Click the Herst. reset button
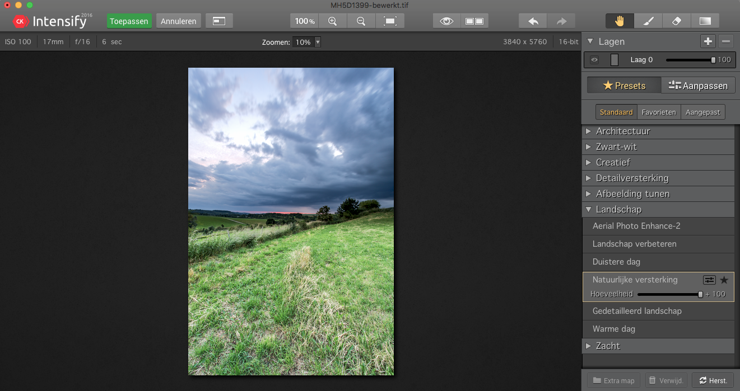Screen dimensions: 740x391 (713, 380)
